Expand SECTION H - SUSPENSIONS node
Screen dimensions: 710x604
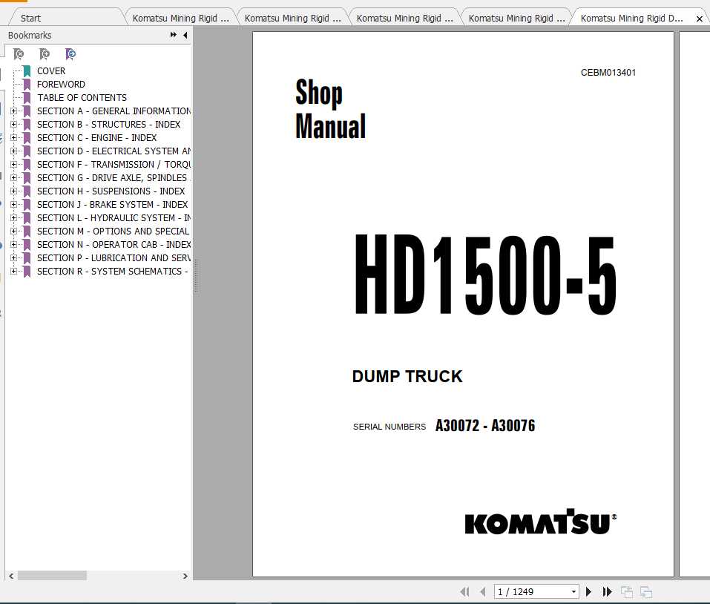coord(13,191)
